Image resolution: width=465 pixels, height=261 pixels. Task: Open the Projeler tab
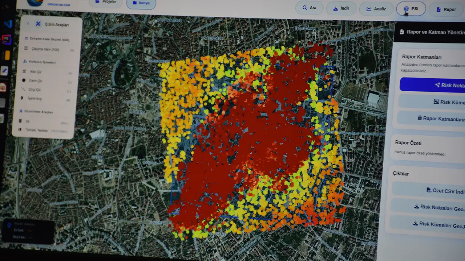[x=106, y=2]
